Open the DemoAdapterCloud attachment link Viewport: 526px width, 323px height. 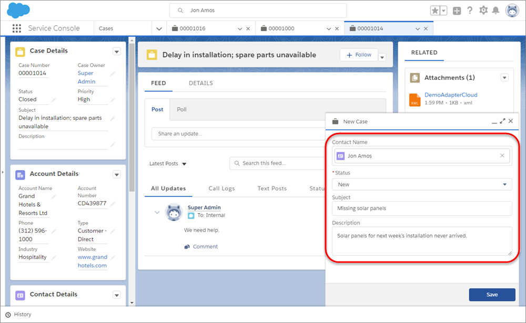click(x=451, y=95)
